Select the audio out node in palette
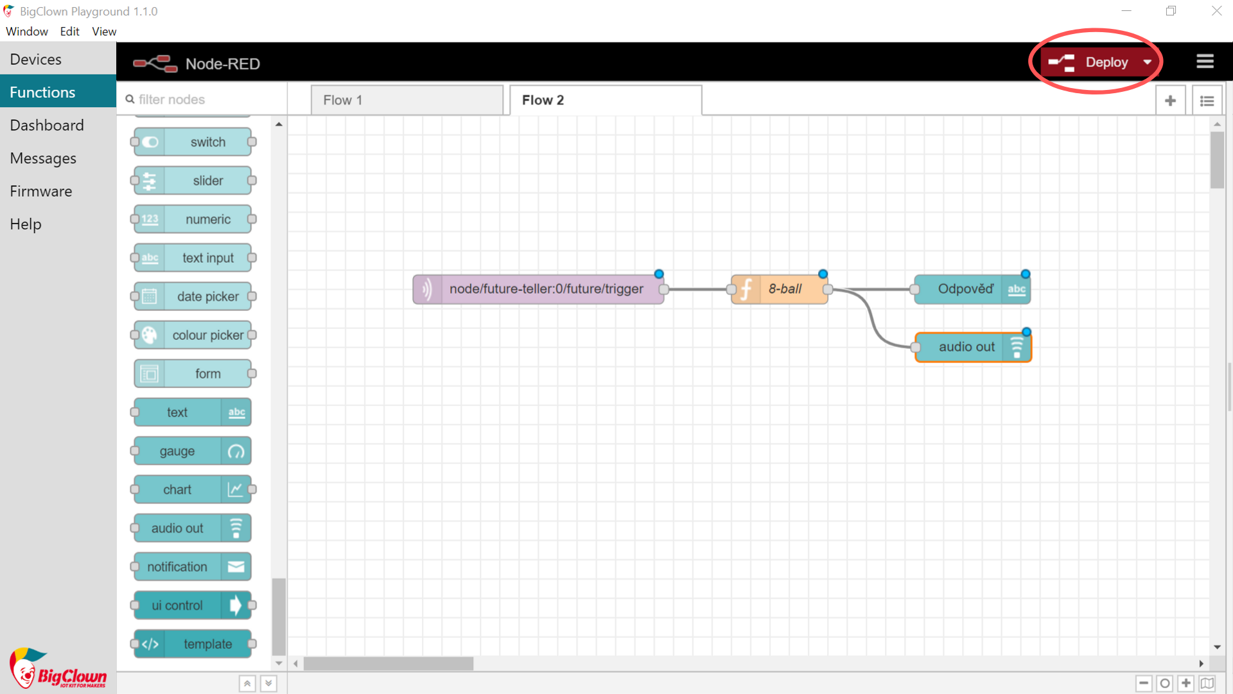The height and width of the screenshot is (694, 1233). (193, 528)
